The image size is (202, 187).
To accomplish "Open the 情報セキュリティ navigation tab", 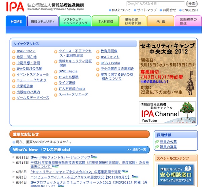I will pos(42,22).
